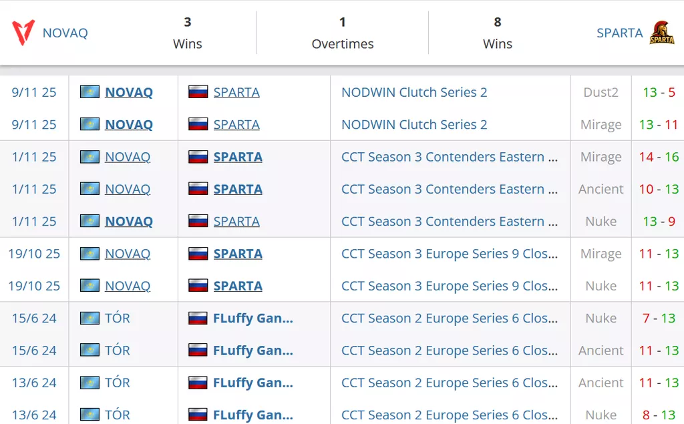684x424 pixels.
Task: Click Russia flag in the 14 - 16 row
Action: click(198, 157)
